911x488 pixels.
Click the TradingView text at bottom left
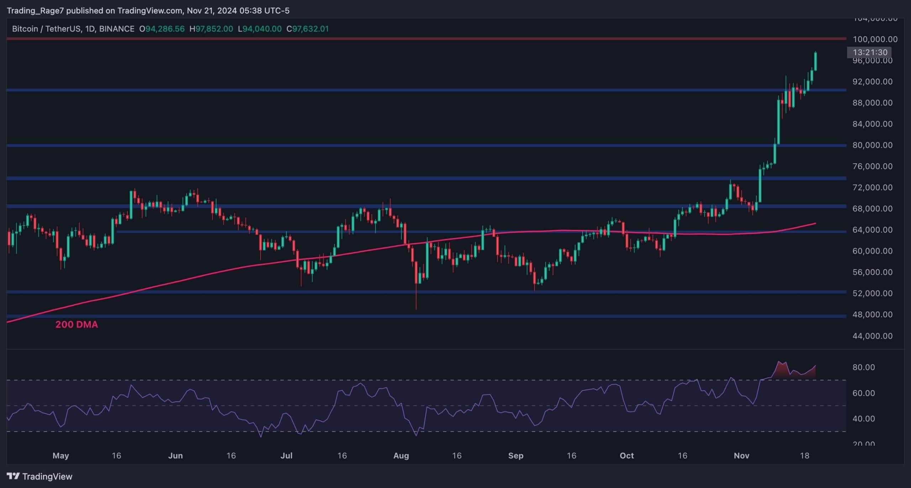(47, 477)
